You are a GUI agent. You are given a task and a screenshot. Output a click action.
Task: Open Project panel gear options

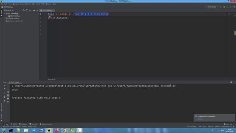[34, 10]
